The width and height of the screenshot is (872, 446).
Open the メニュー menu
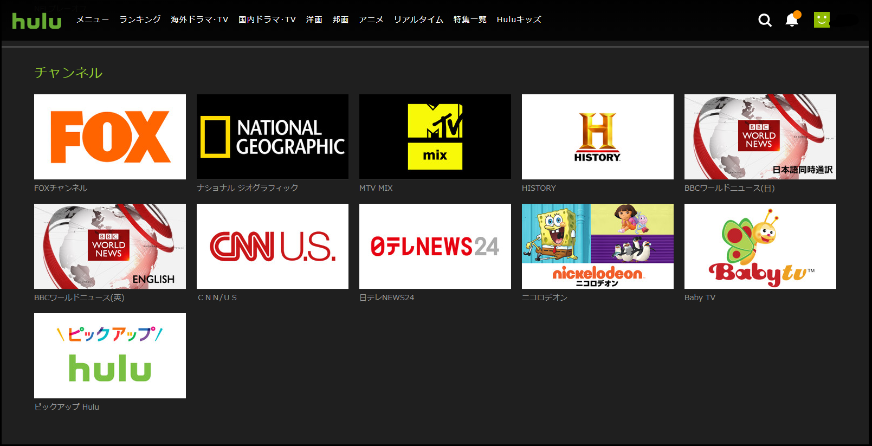93,20
